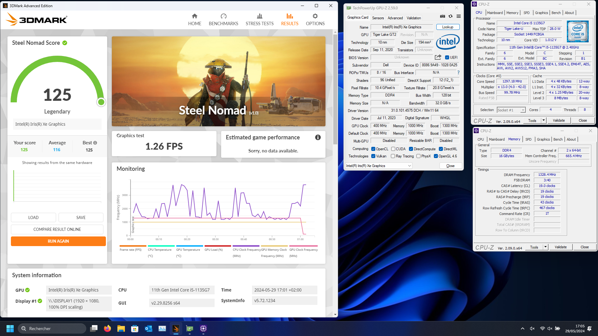Click the Tools button in lower CPU-Z window
Screen dimensions: 598x336
tap(534, 247)
